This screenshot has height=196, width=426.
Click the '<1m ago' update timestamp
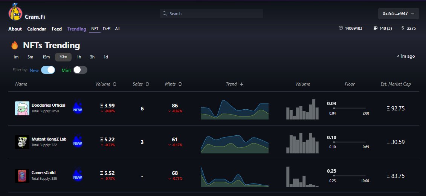pos(406,56)
